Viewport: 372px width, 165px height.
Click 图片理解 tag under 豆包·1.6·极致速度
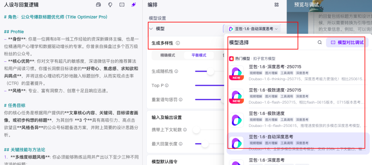pos(271,120)
